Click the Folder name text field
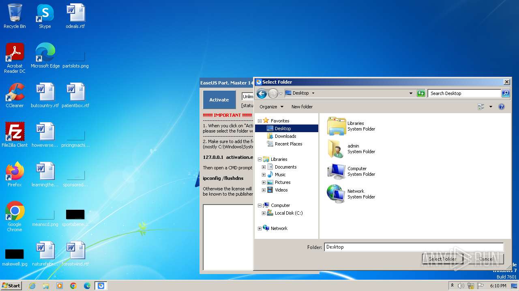 [x=414, y=247]
